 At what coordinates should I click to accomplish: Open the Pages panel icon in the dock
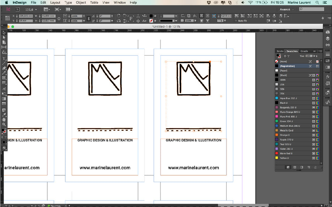pyautogui.click(x=328, y=32)
